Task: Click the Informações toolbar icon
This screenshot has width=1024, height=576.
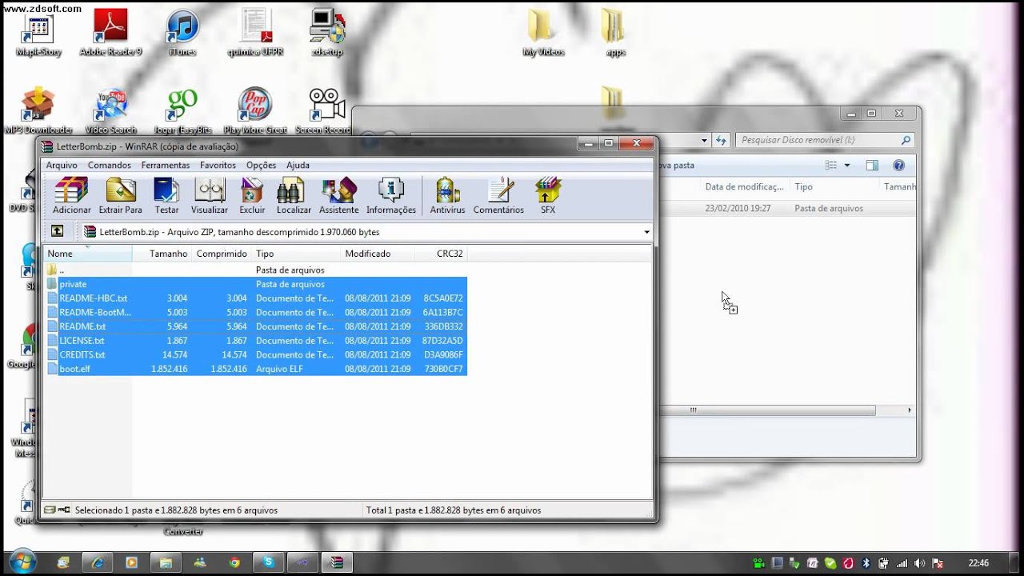Action: (x=391, y=196)
